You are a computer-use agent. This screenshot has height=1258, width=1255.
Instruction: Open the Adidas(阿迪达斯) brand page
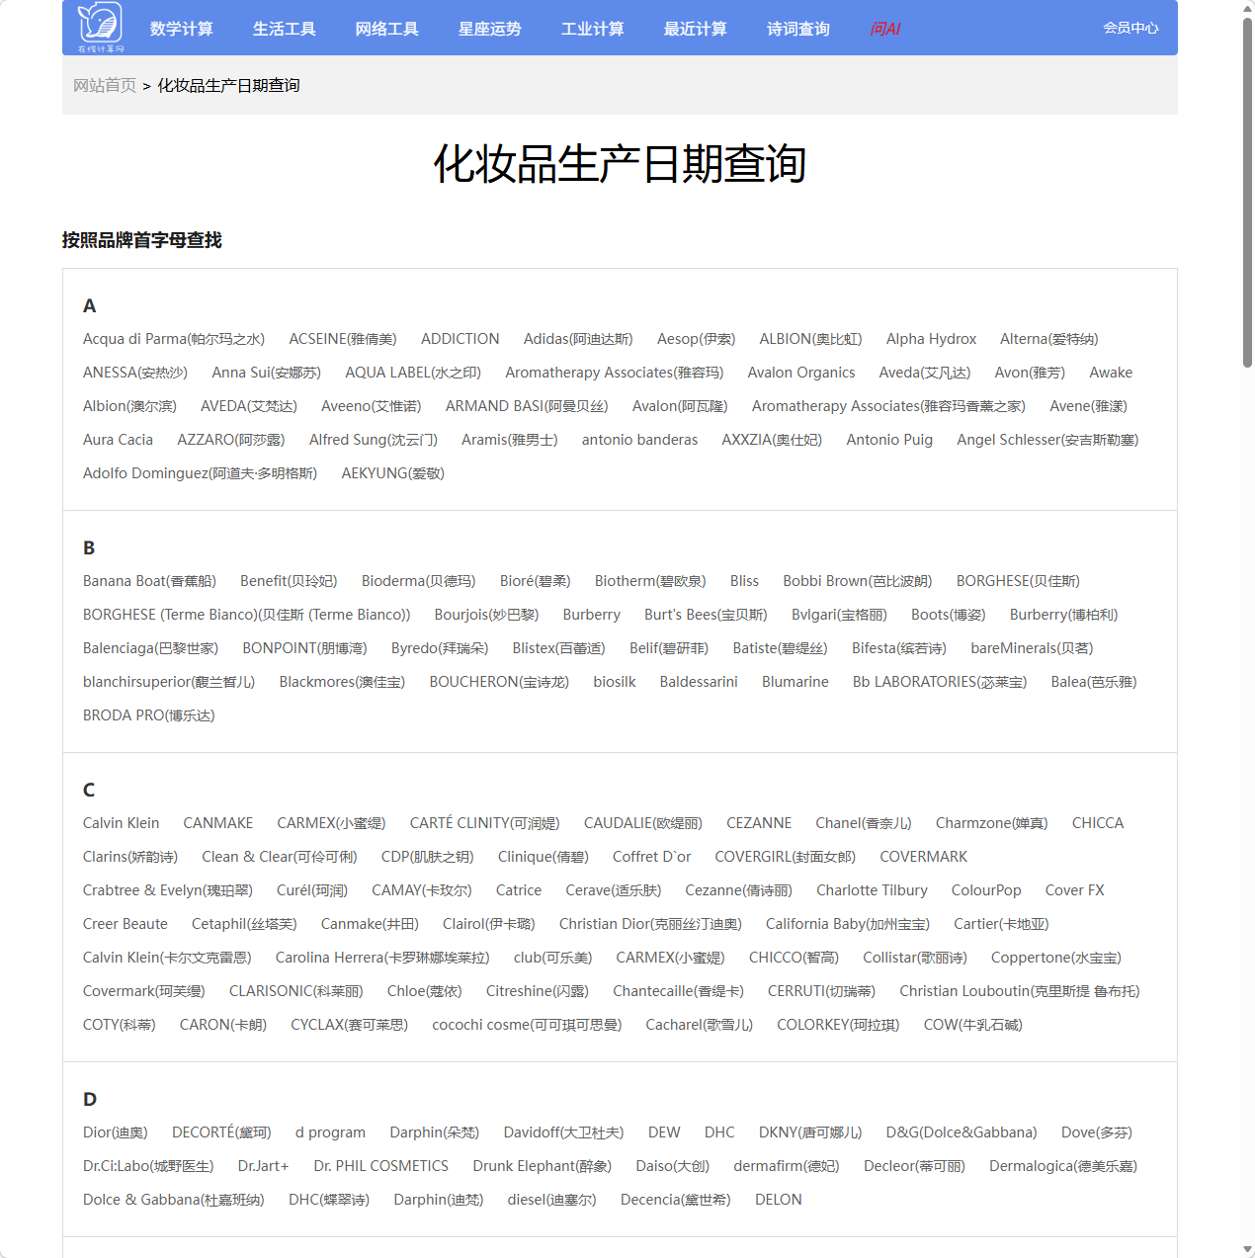point(579,339)
